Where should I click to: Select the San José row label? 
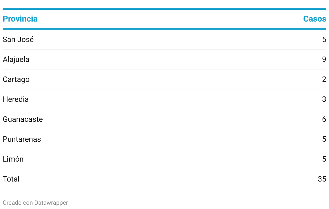click(18, 40)
